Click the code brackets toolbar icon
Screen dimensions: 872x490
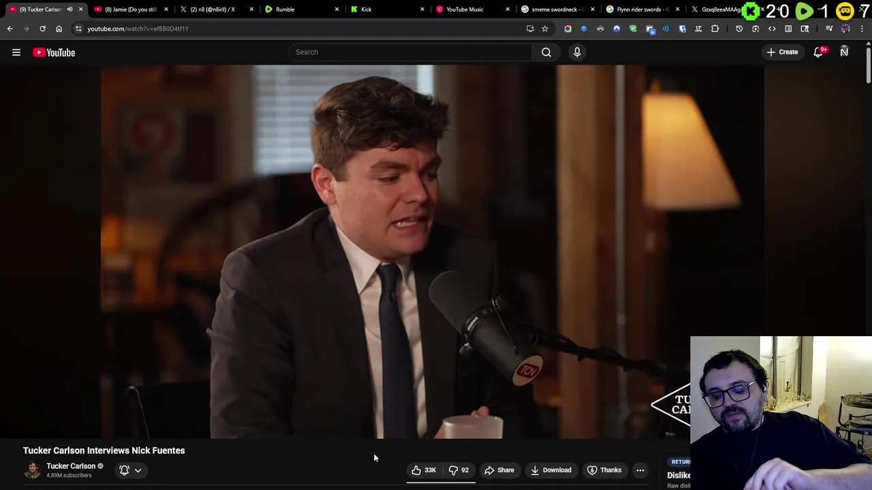tap(772, 29)
